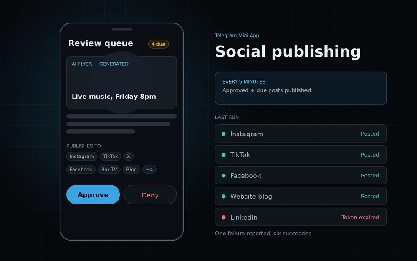Click 'One failure reported, six succeeded' summary
The height and width of the screenshot is (261, 417).
[x=263, y=234]
